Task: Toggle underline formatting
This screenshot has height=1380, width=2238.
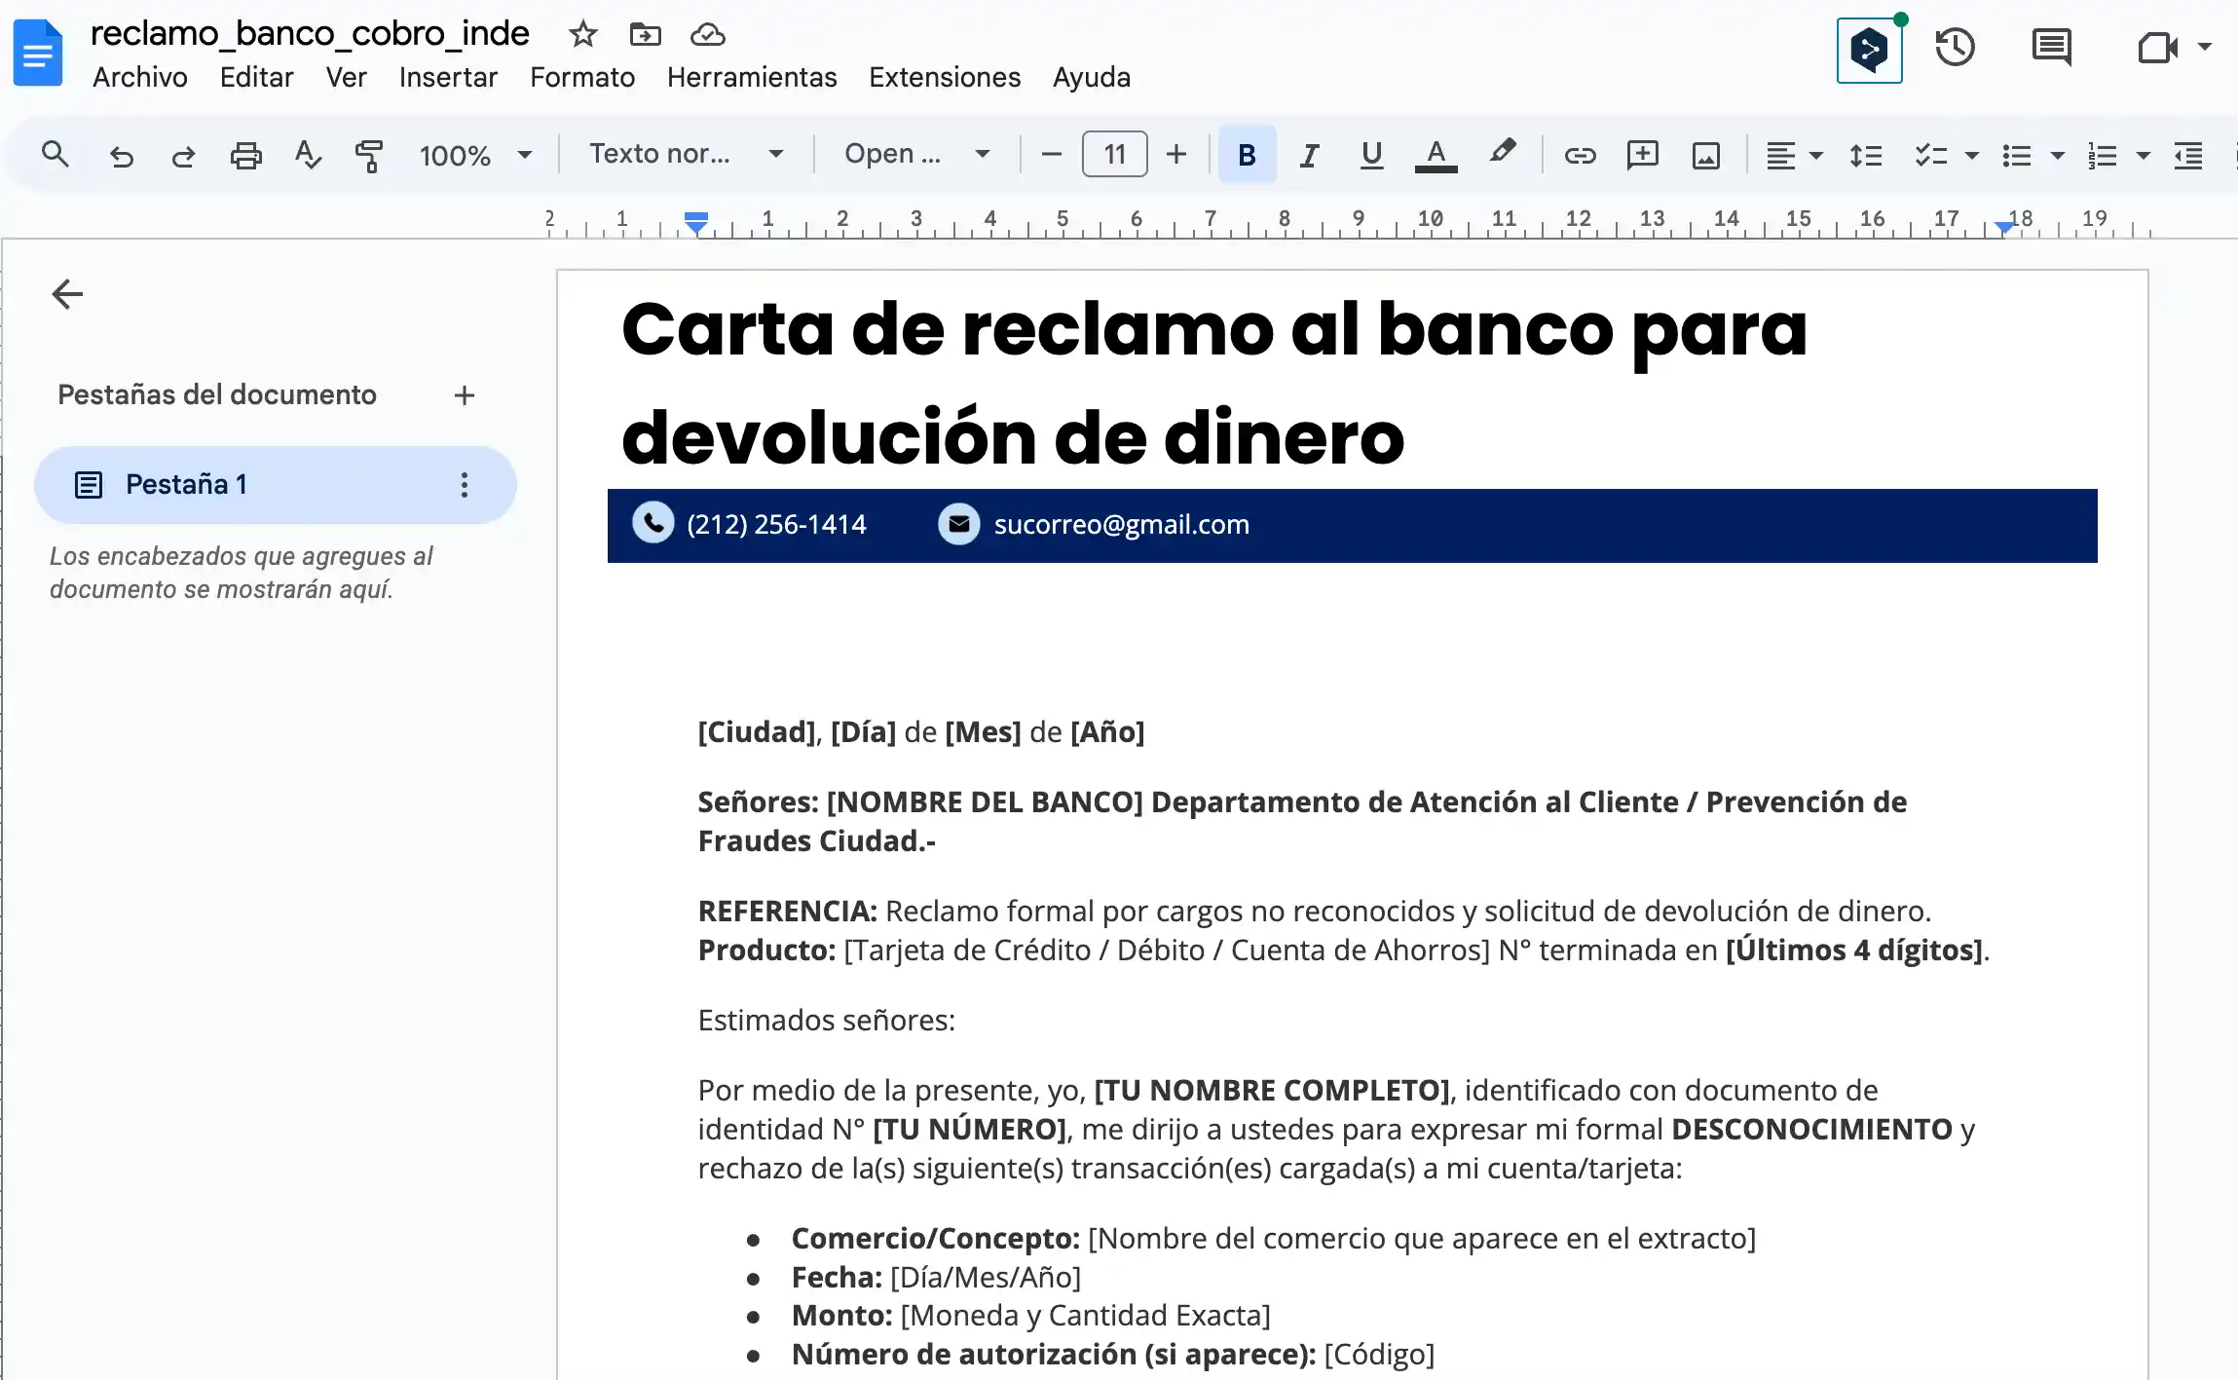Action: (1371, 154)
